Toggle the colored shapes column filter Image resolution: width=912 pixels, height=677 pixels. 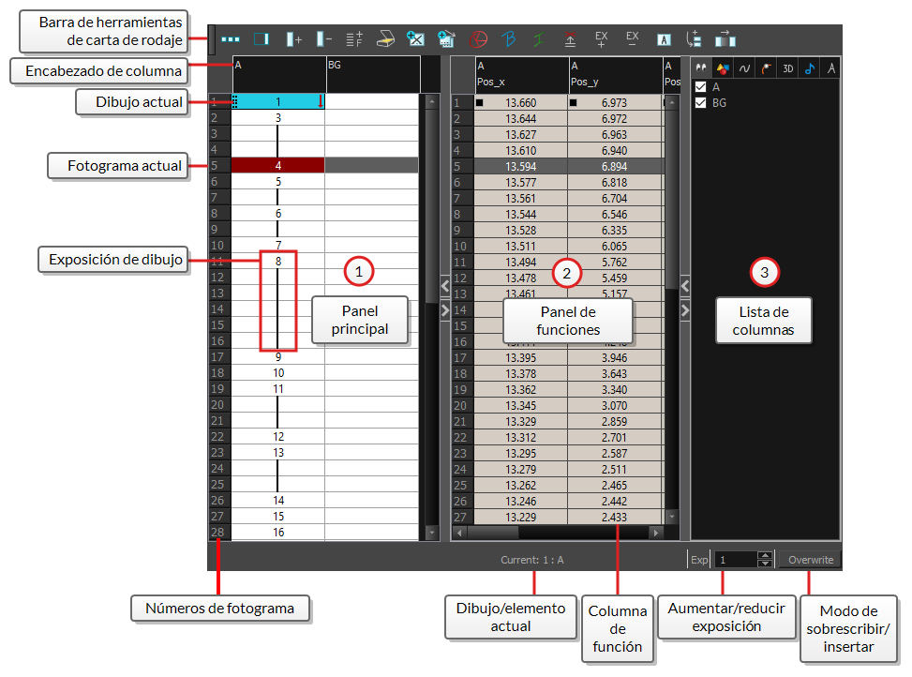[723, 68]
